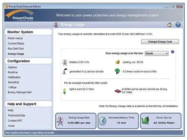
Task: Open the energy usage period Month dropdown
Action: point(157,53)
